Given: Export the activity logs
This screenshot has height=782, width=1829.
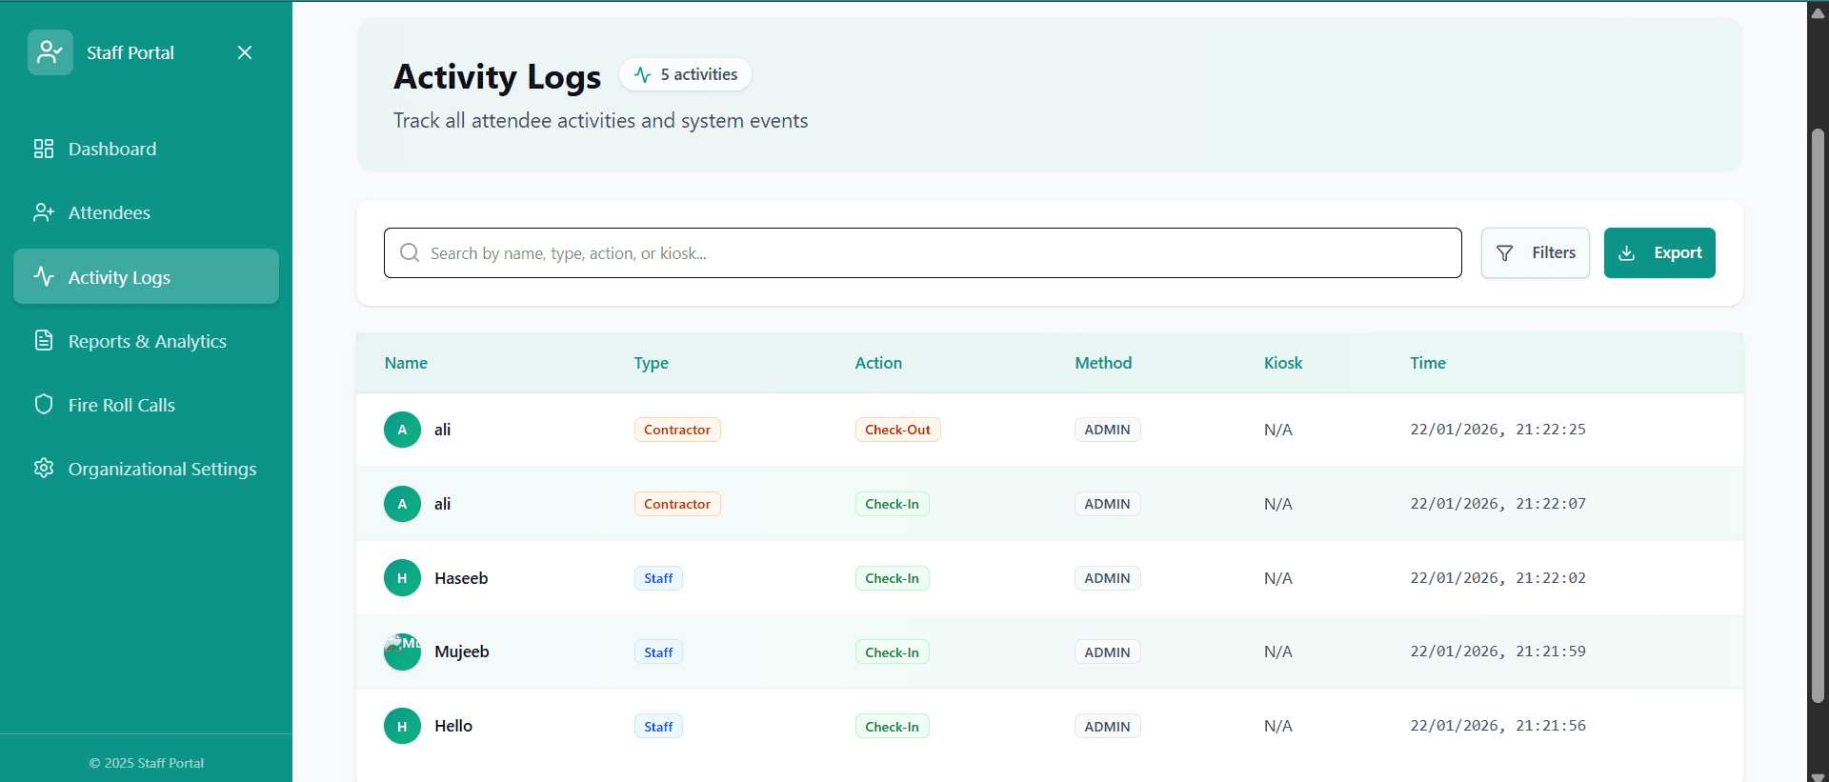Looking at the screenshot, I should (1659, 252).
